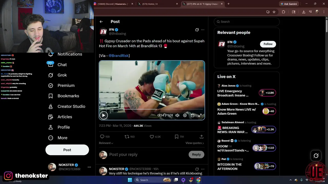The width and height of the screenshot is (328, 184).
Task: Open video settings gear
Action: click(x=185, y=116)
